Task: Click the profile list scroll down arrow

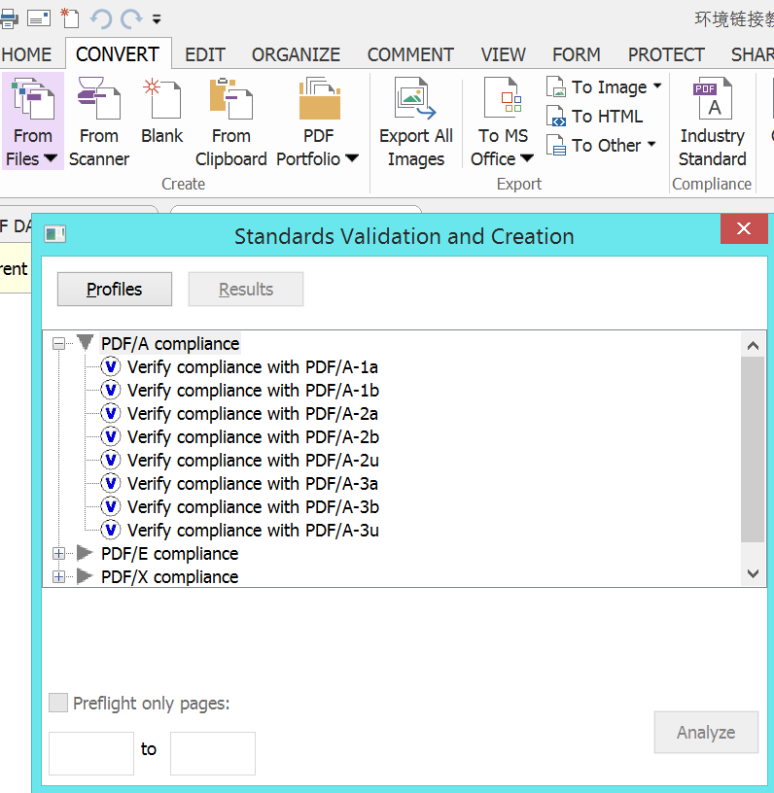Action: (753, 573)
